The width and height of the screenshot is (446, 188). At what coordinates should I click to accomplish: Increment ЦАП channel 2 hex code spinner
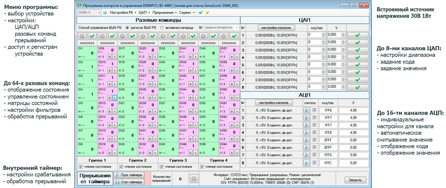(323, 41)
